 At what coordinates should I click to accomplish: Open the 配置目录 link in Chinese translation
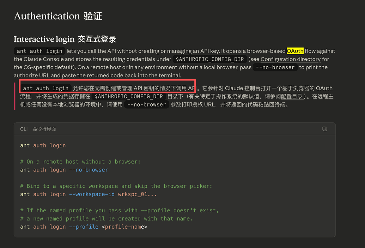point(292,96)
